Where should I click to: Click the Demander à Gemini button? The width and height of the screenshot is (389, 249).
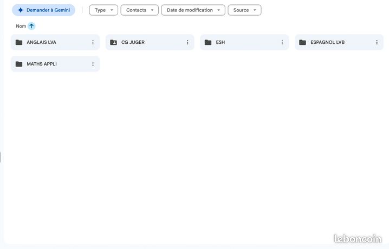(44, 10)
